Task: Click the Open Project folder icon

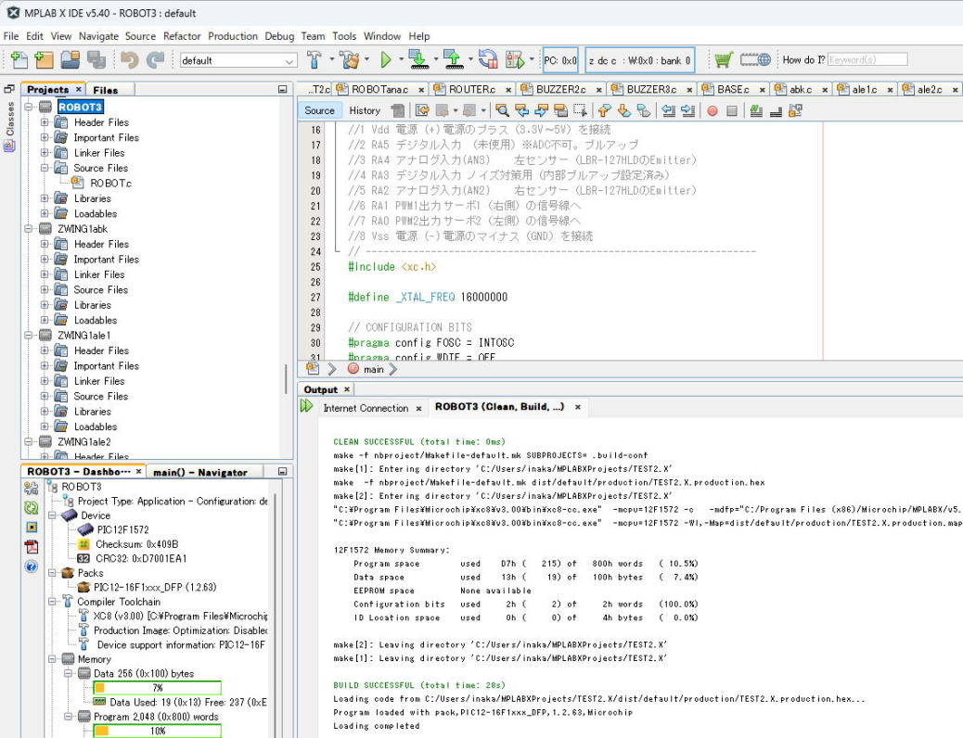Action: point(70,59)
